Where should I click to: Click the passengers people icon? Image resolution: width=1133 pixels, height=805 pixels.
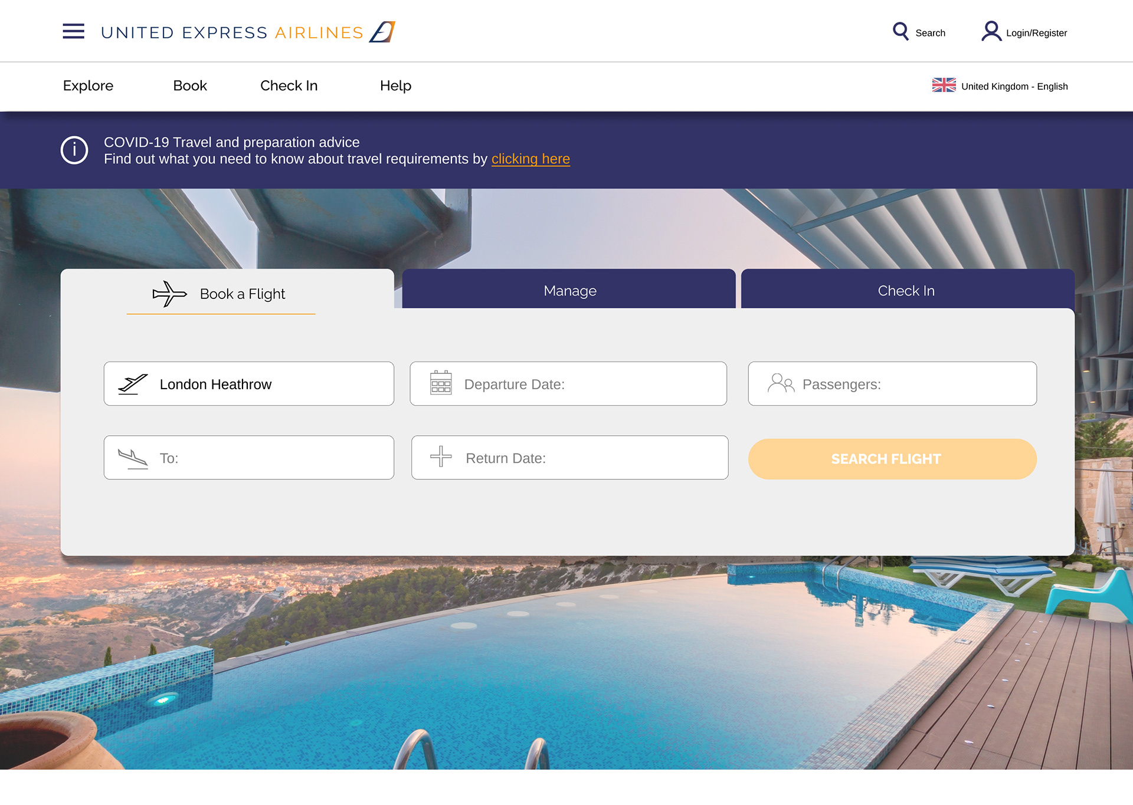pyautogui.click(x=781, y=383)
